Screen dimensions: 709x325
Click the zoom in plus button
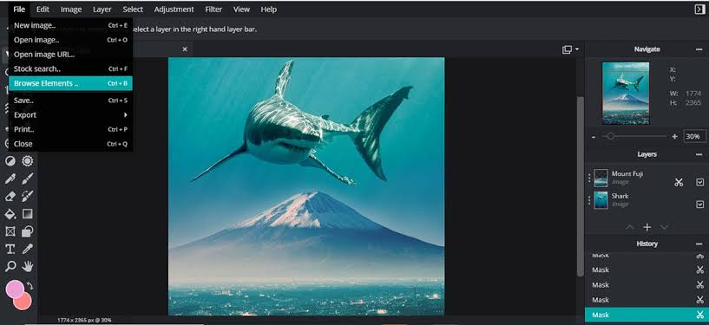point(674,136)
